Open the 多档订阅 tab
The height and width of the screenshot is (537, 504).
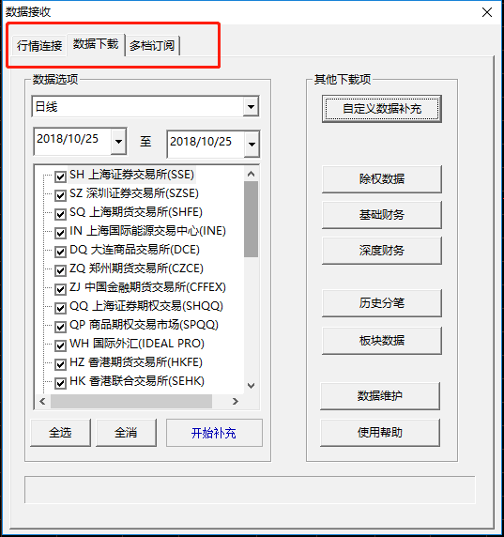pos(152,46)
